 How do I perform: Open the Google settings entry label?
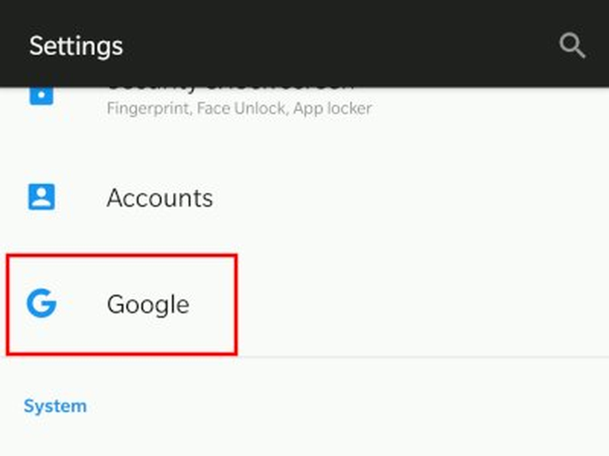pos(148,304)
